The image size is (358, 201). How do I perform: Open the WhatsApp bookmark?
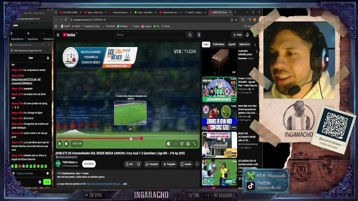tap(123, 26)
